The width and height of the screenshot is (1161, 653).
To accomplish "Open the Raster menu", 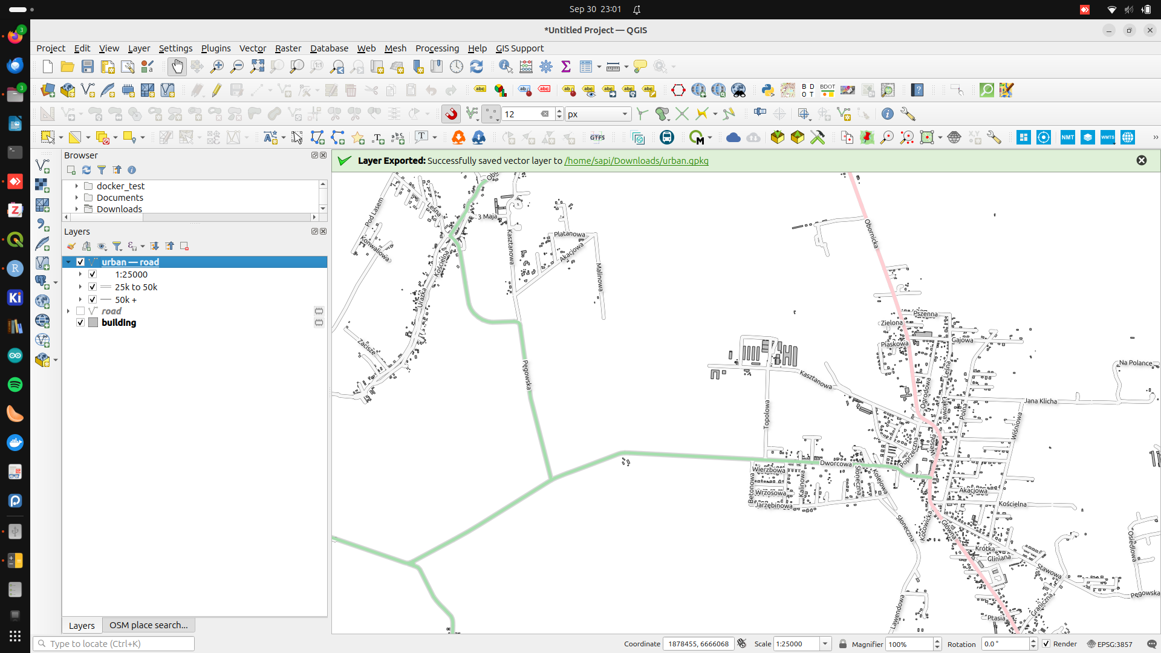I will click(288, 48).
